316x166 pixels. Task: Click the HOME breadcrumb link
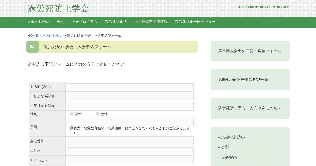pos(33,36)
